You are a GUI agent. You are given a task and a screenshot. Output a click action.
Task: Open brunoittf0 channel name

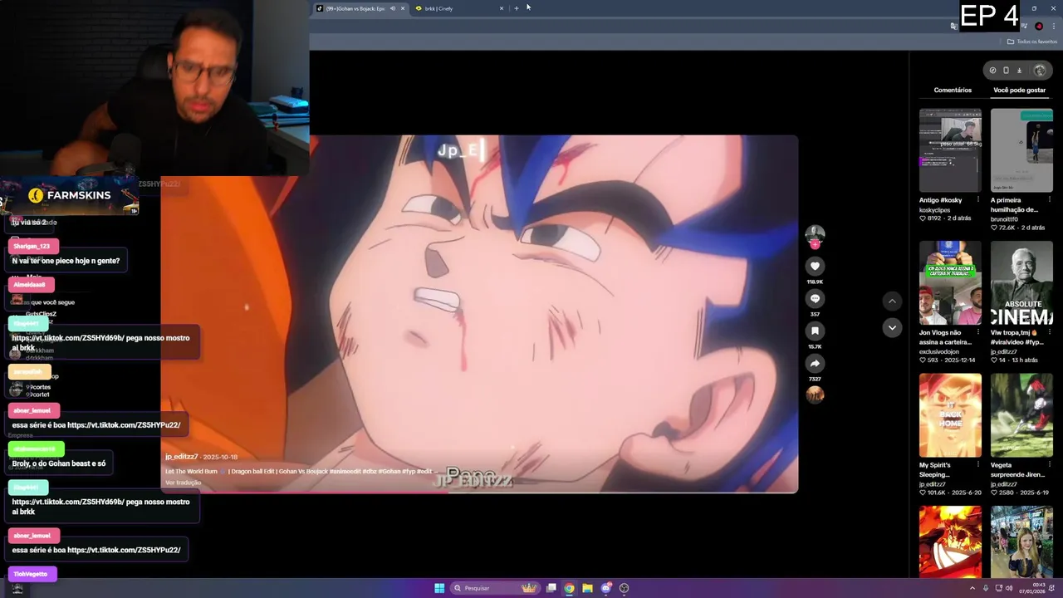1006,218
